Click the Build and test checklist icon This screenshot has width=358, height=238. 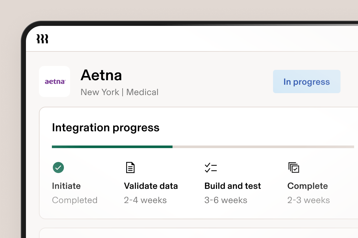pyautogui.click(x=211, y=167)
